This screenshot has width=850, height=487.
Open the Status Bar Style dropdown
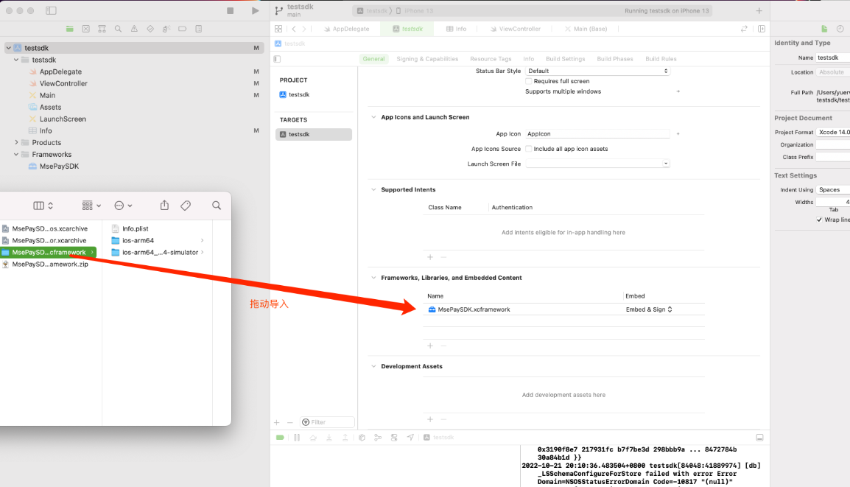tap(597, 71)
